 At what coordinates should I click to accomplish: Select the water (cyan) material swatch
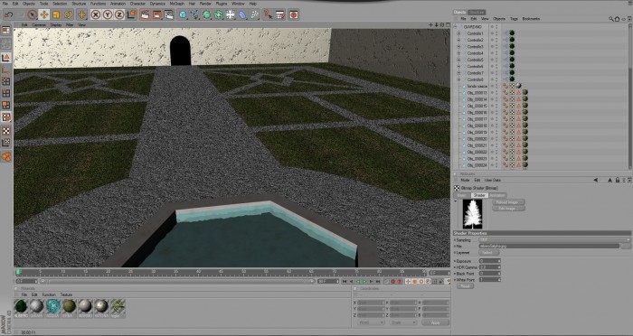52,306
